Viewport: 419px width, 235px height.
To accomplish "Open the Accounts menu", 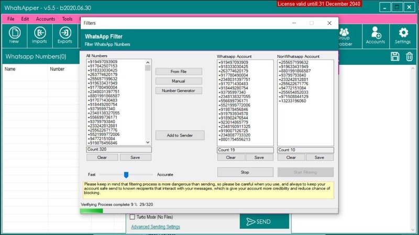I will pyautogui.click(x=46, y=19).
